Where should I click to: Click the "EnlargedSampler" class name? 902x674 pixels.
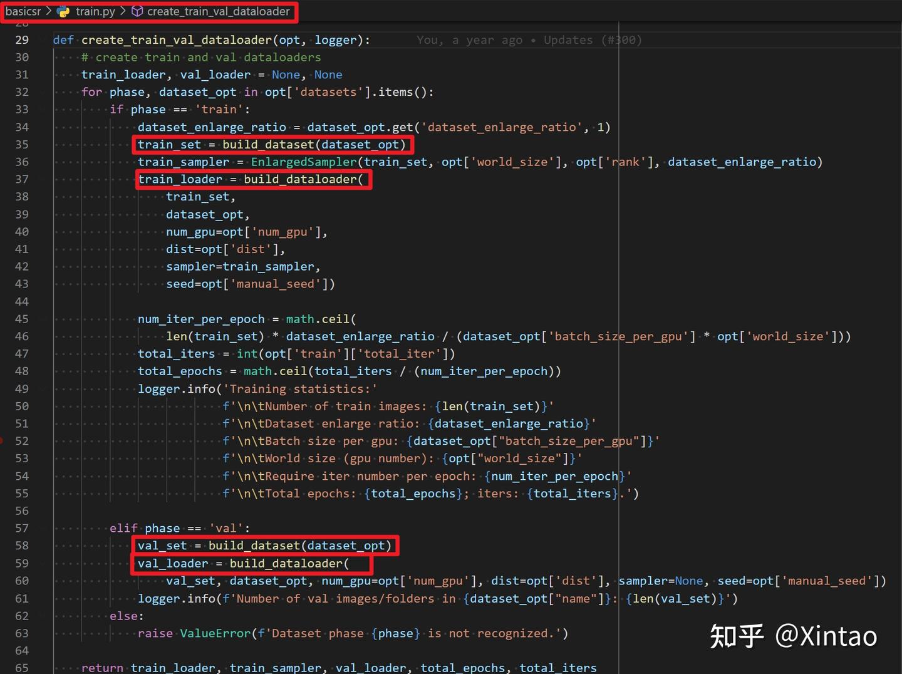pyautogui.click(x=304, y=162)
